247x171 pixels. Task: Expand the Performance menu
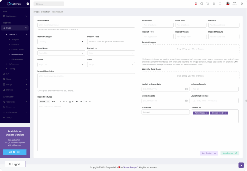click(15, 112)
